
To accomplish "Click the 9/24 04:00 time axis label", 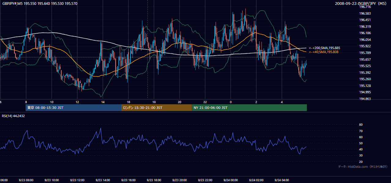I will click(282, 180).
